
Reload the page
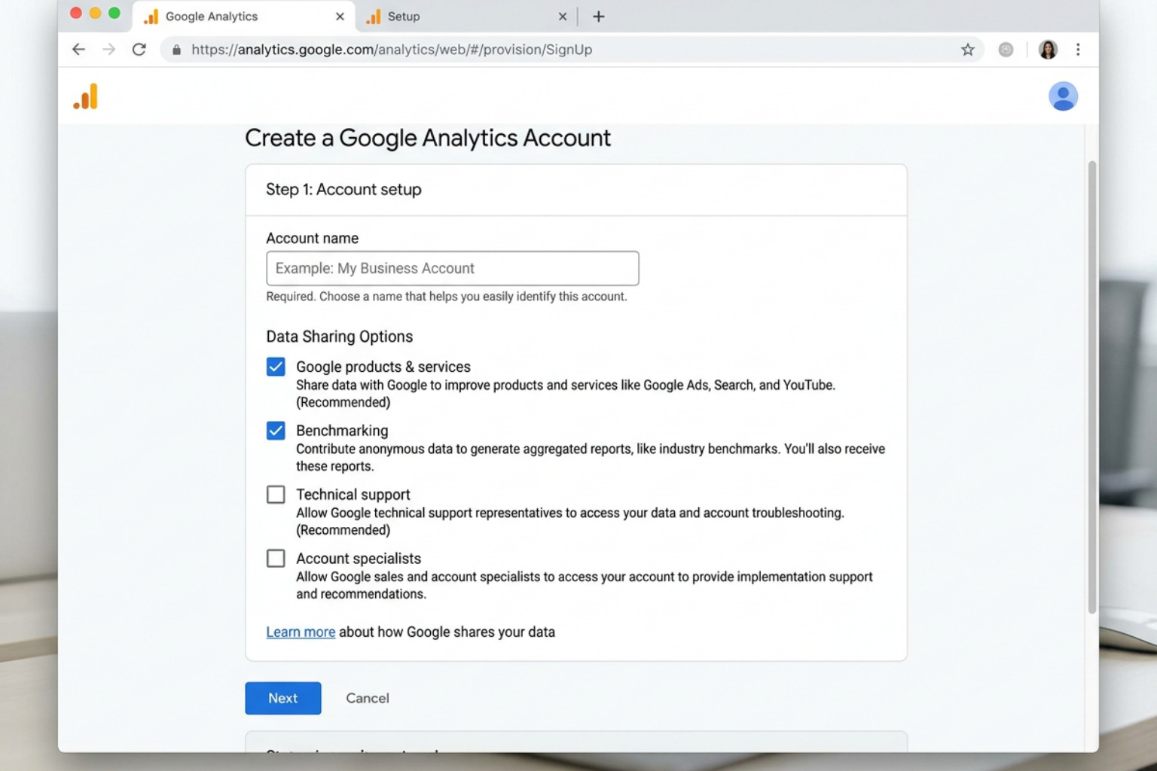point(139,50)
